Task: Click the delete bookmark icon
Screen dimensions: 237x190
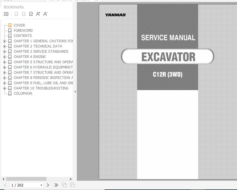Action: click(16, 14)
